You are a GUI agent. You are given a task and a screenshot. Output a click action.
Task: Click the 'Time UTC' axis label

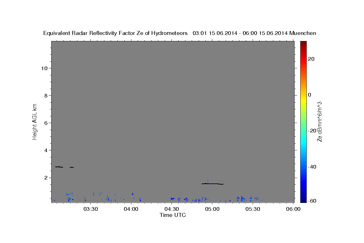pos(173,215)
